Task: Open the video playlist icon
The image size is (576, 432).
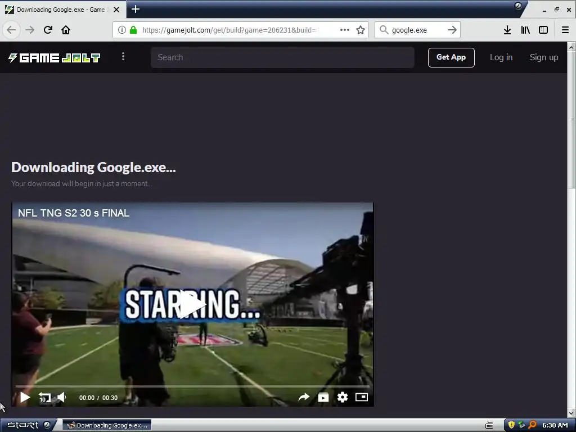Action: (323, 397)
